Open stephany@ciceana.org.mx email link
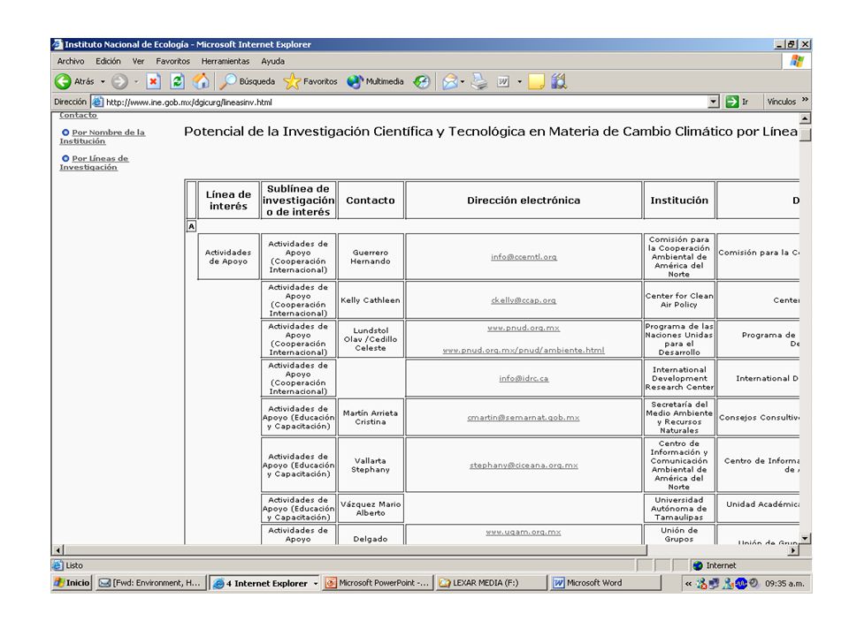 point(524,466)
